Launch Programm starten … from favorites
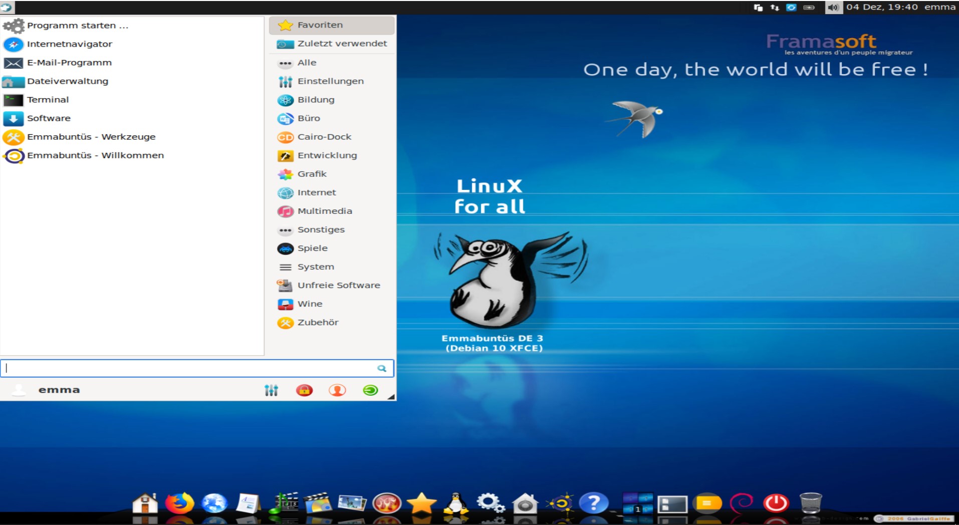Image resolution: width=959 pixels, height=525 pixels. pyautogui.click(x=132, y=26)
